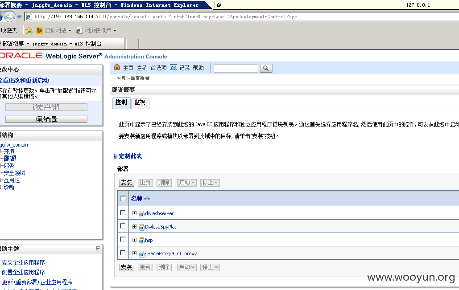Open the navigation history dropdown arrow
The image size is (459, 290).
tap(19, 17)
